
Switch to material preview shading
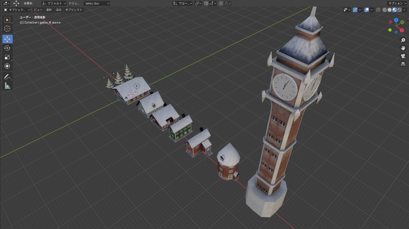(x=394, y=10)
